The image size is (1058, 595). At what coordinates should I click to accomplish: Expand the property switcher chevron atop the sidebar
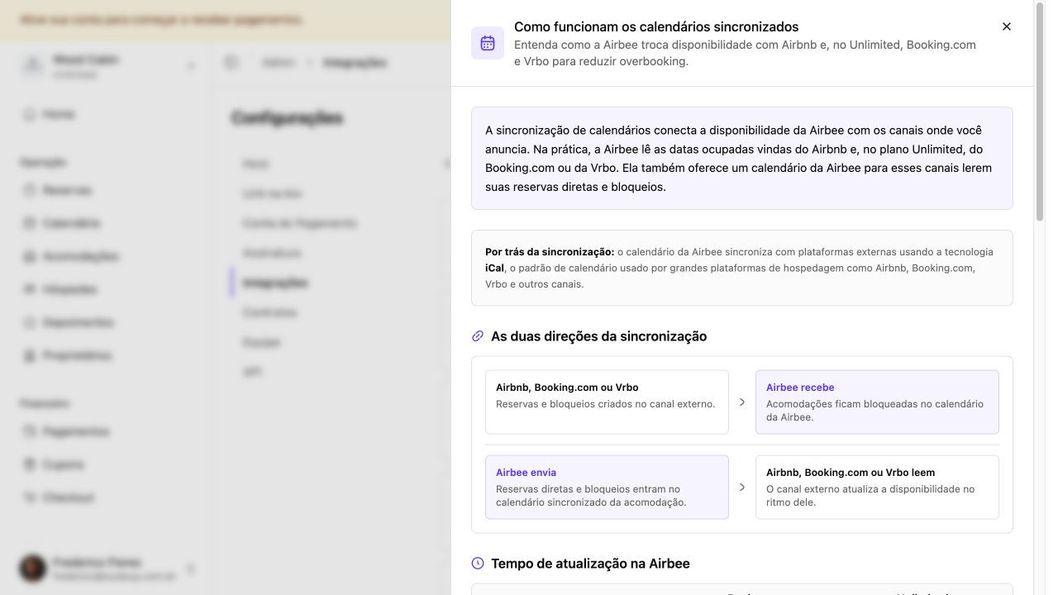(x=191, y=66)
